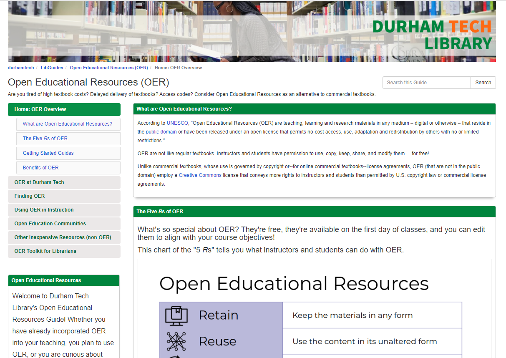Click the 'Welcome to Durham Tech' welcome text
Image resolution: width=506 pixels, height=358 pixels.
click(x=63, y=325)
